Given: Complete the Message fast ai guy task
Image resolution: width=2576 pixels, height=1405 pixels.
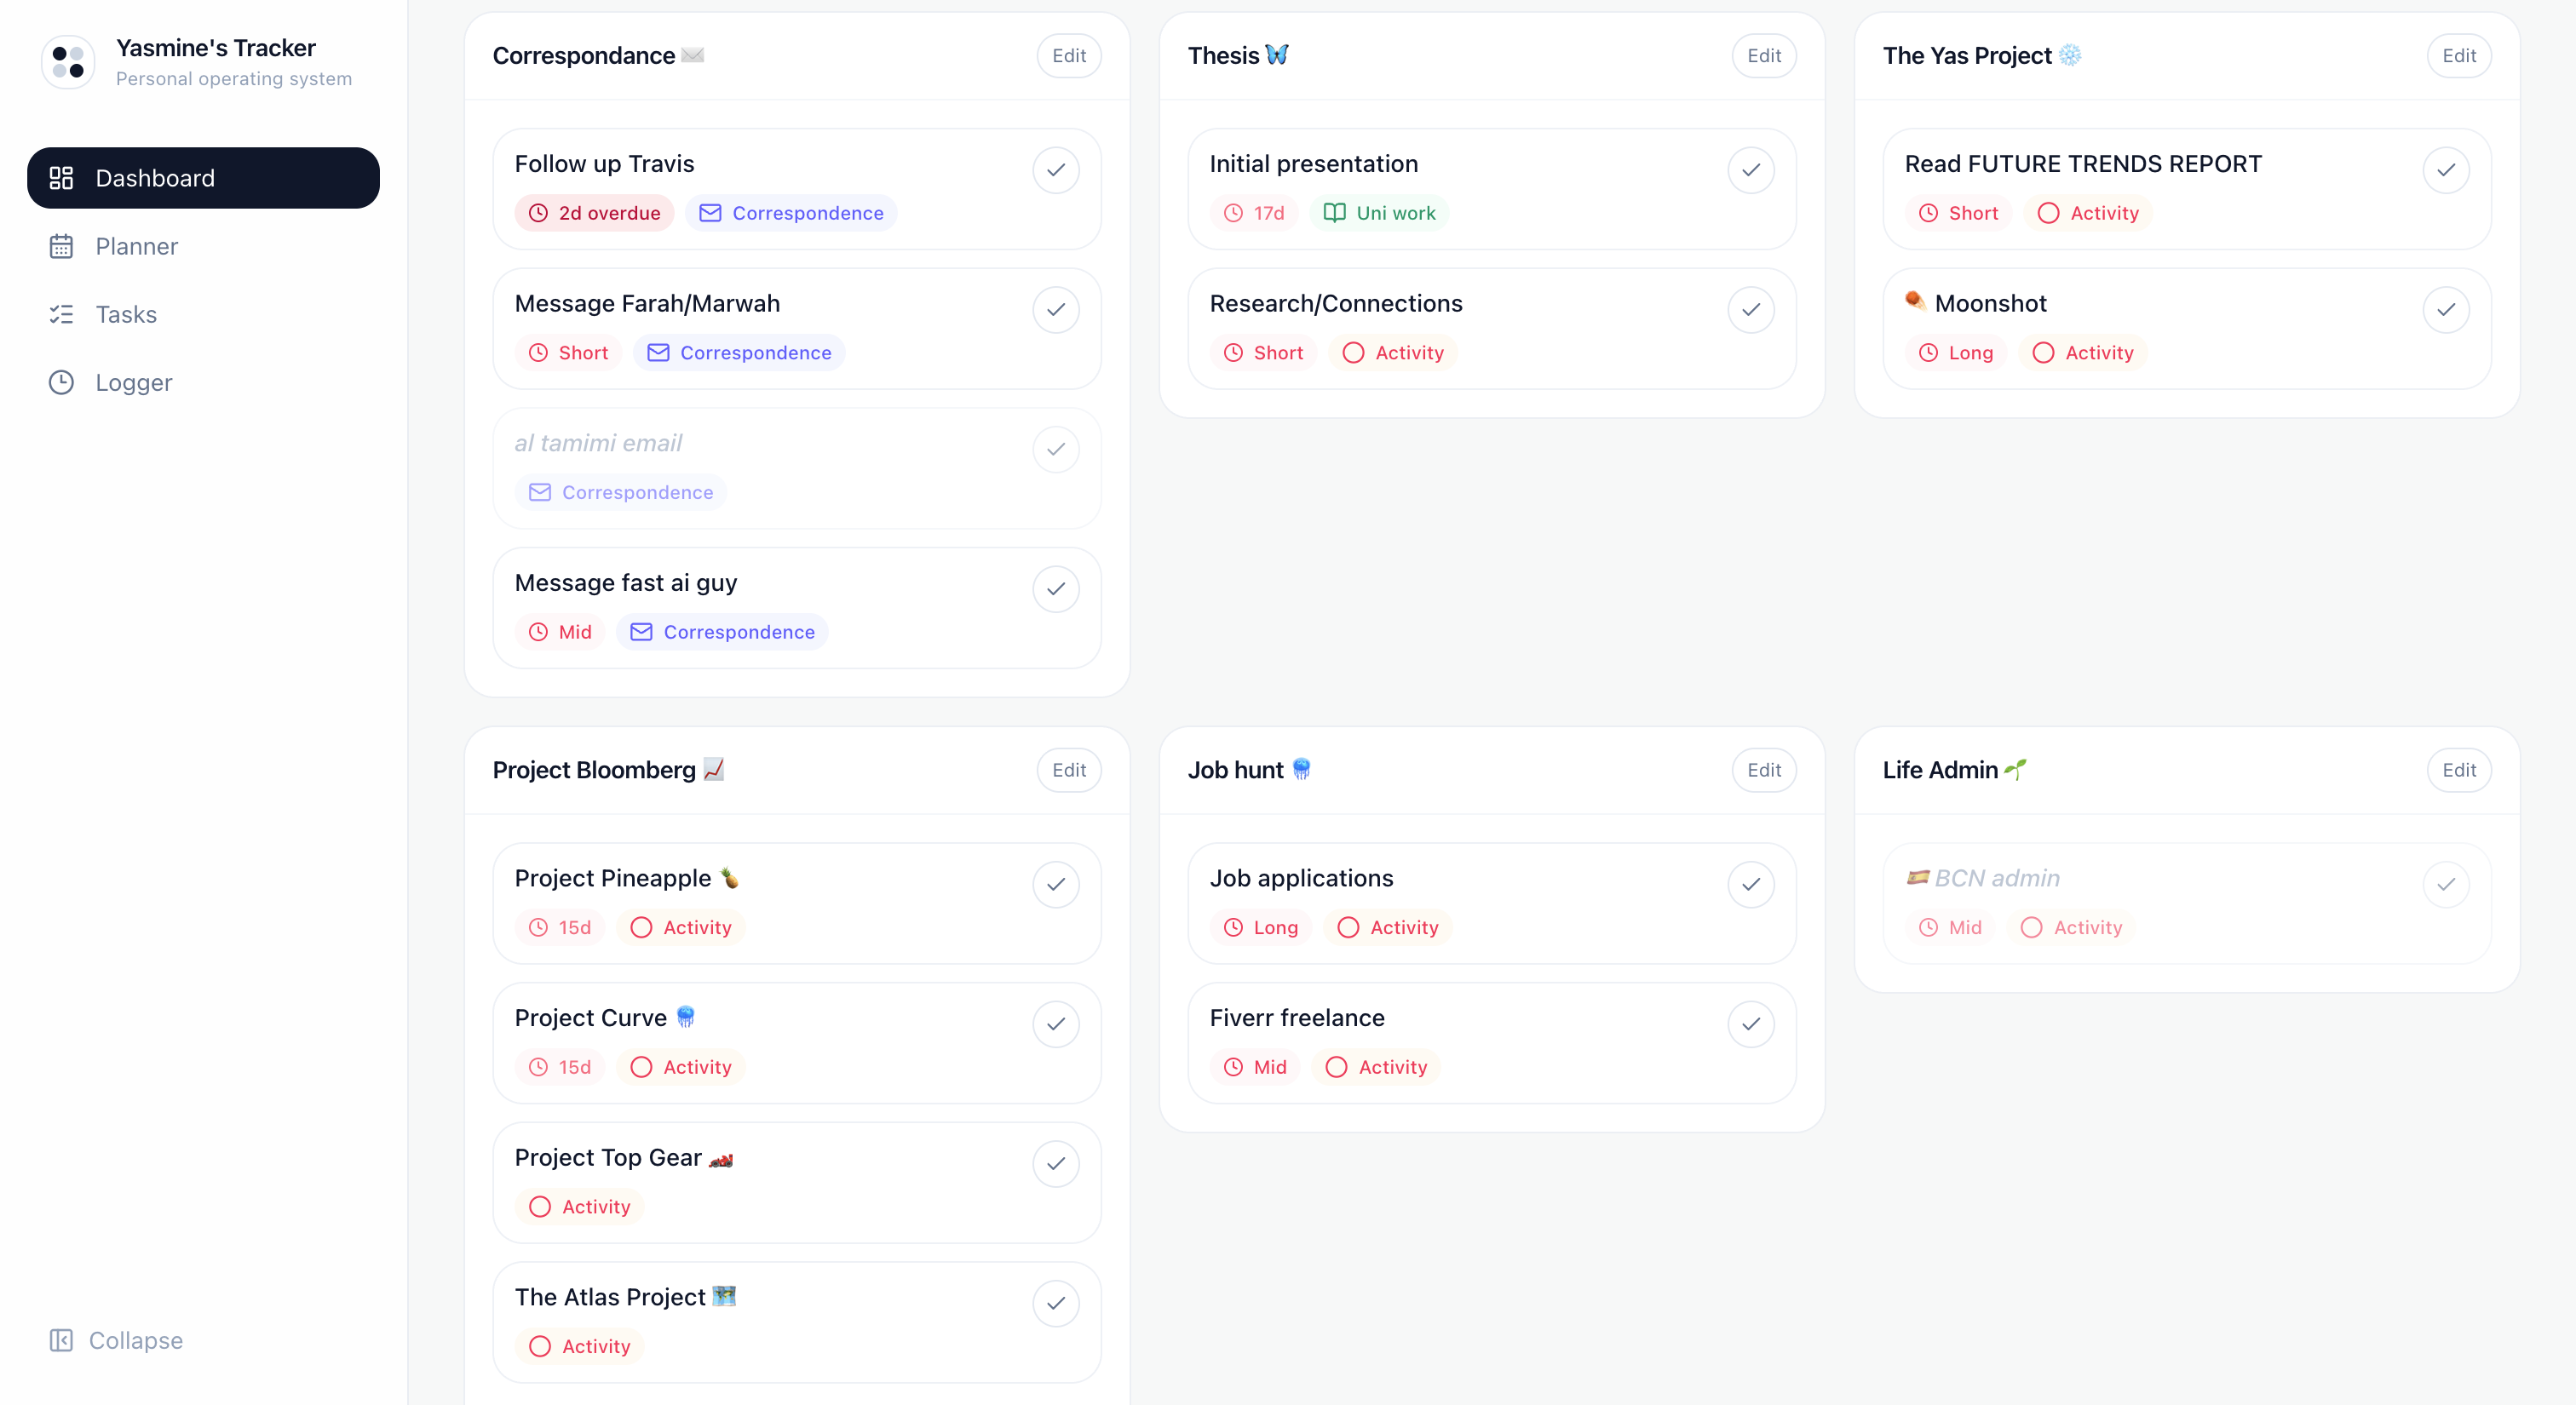Looking at the screenshot, I should [1055, 589].
